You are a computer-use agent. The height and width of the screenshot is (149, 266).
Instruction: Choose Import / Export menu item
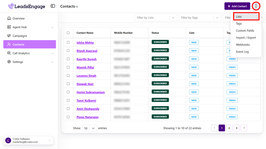246,38
